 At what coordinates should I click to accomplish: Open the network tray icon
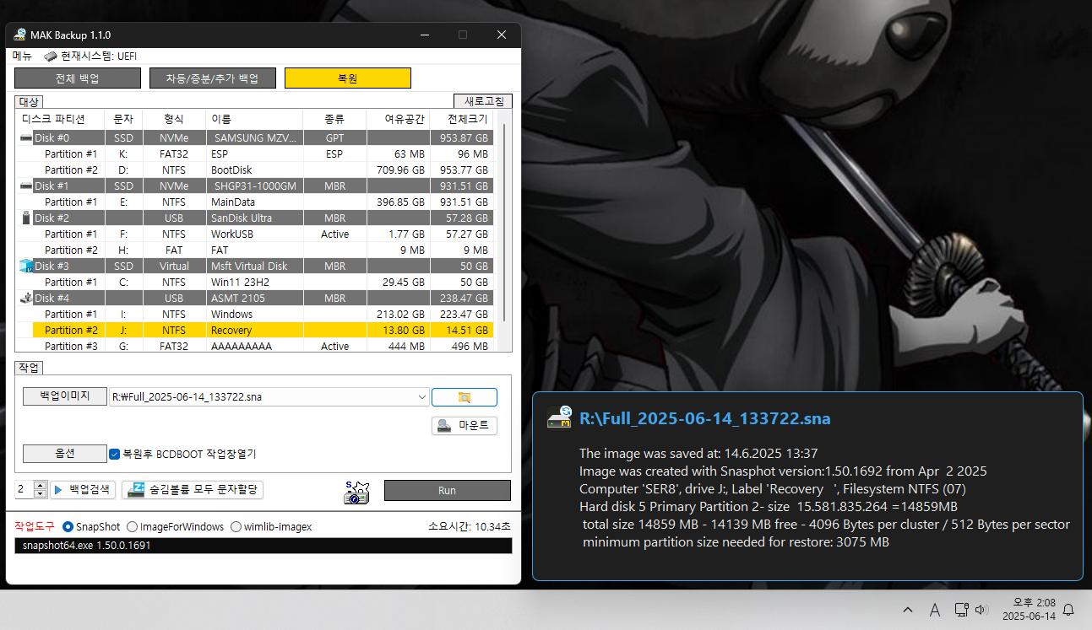coord(960,609)
